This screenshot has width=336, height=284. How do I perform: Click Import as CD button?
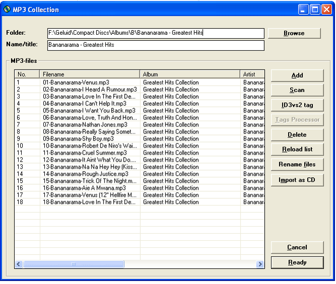[x=297, y=180]
